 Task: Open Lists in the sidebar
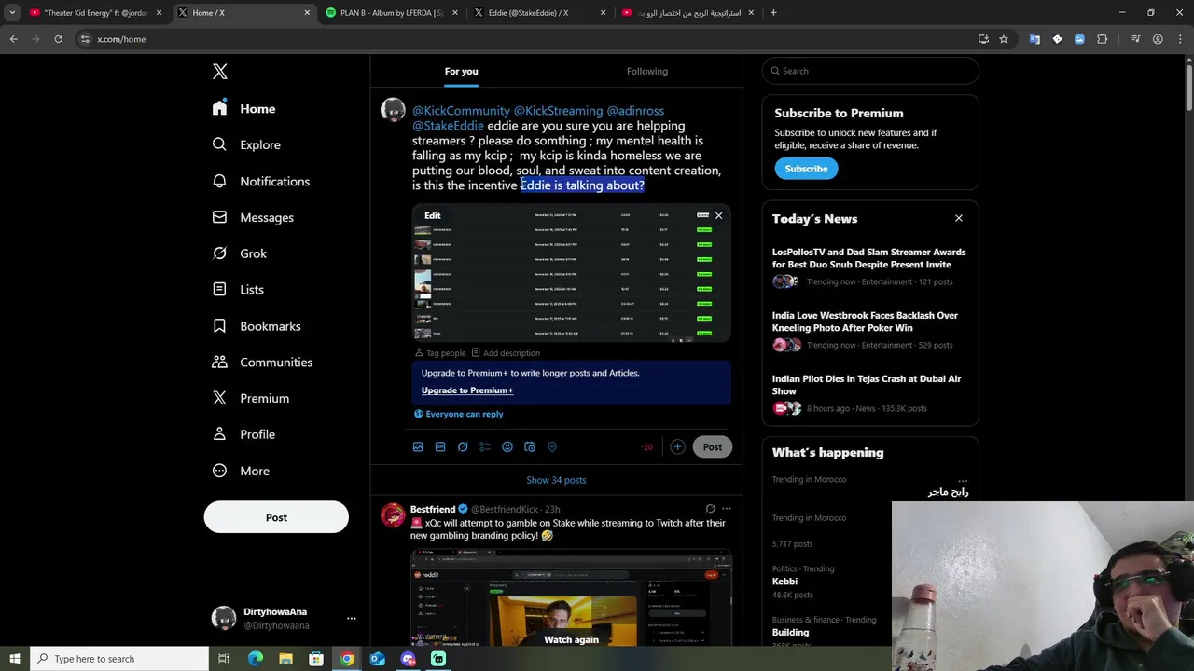(x=238, y=290)
